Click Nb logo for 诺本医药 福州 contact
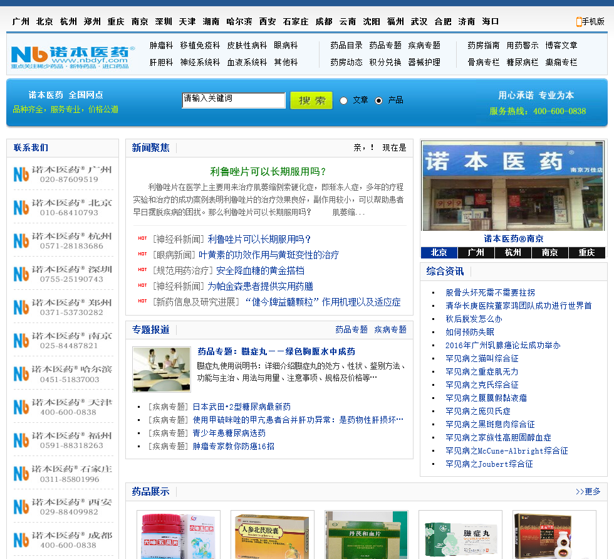 tap(21, 440)
